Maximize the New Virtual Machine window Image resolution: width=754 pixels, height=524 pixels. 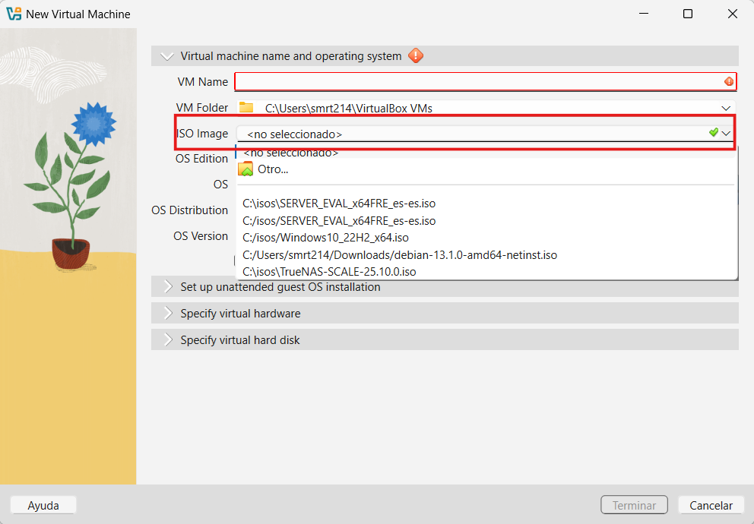point(687,14)
